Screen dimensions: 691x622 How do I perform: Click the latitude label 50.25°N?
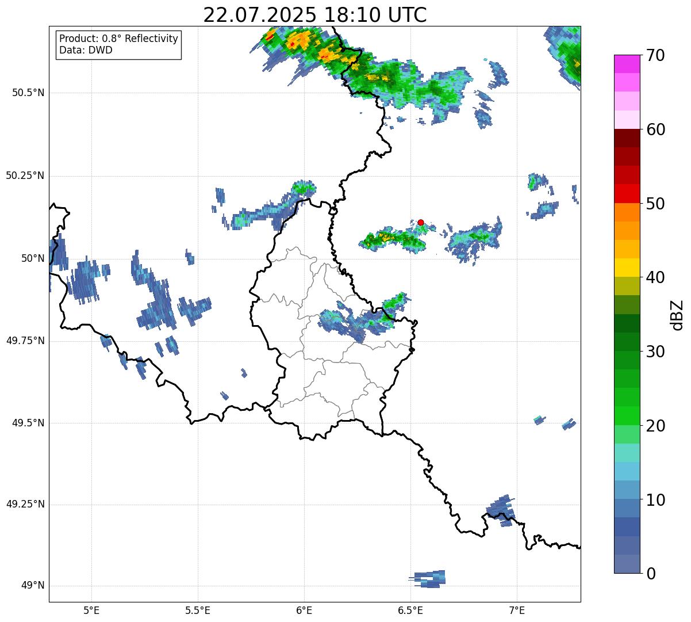[25, 175]
